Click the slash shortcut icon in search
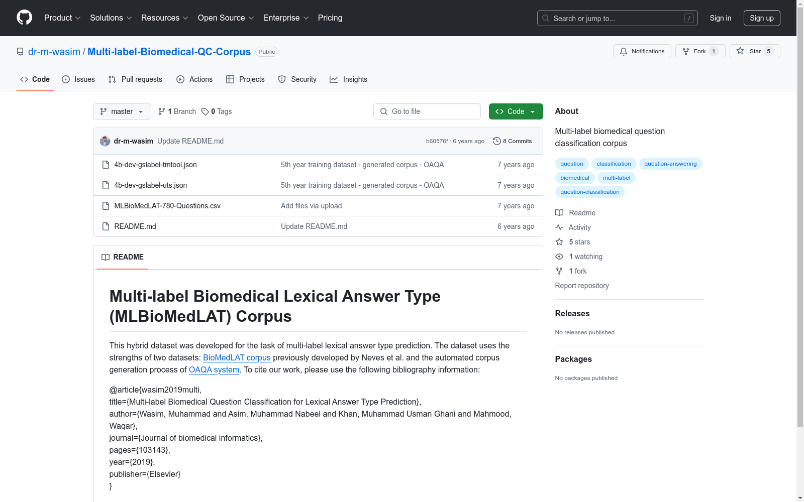804x502 pixels. (689, 18)
